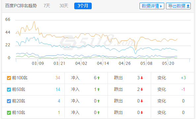
Task: Click the 22 y-axis label
Action: (8, 45)
